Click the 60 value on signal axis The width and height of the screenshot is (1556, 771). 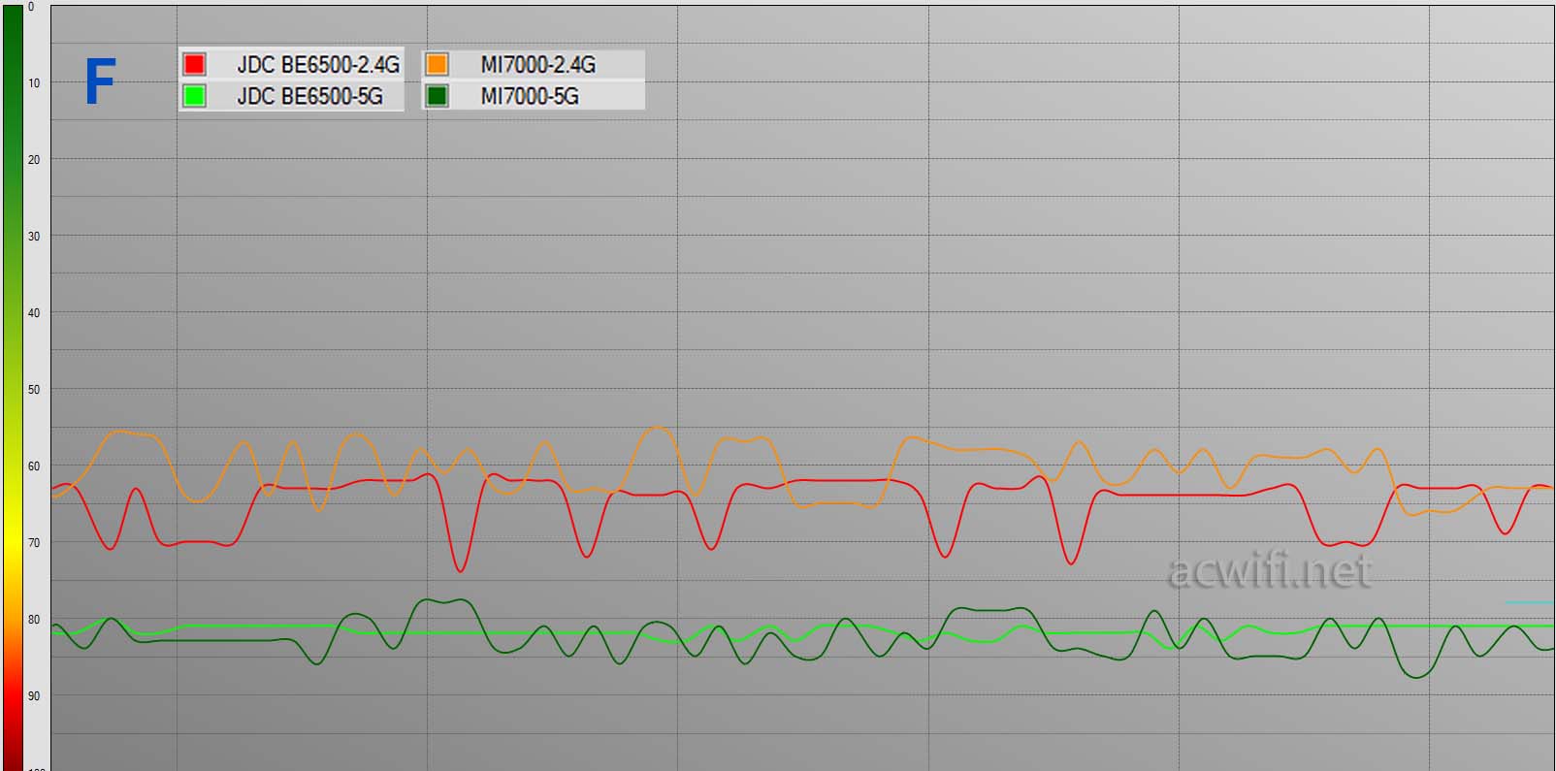(34, 466)
